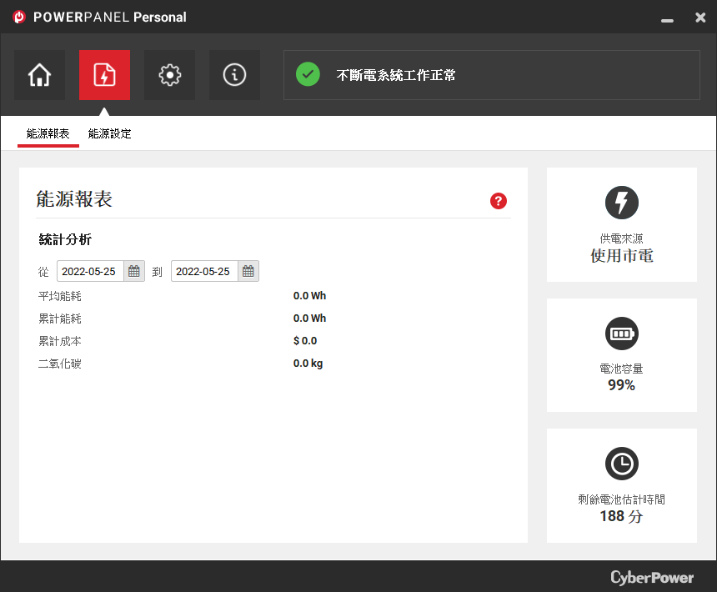
Task: Click the 二氧化碳 label
Action: click(60, 364)
